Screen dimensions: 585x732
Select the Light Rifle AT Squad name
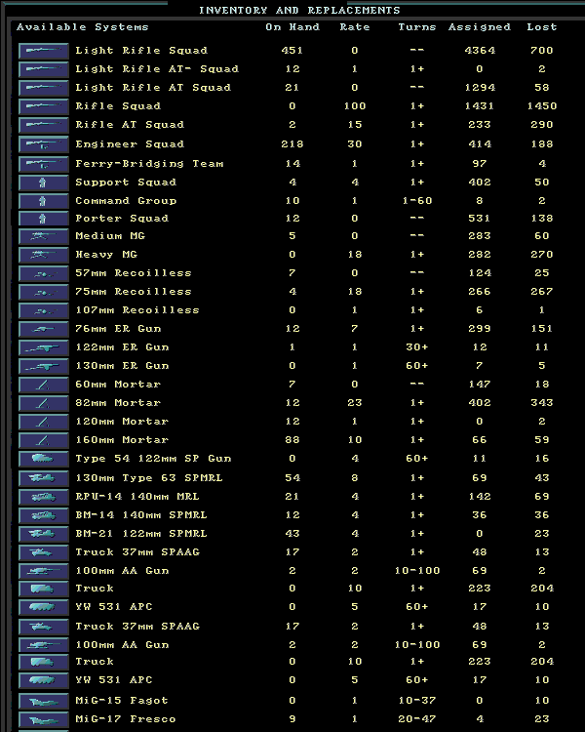pos(153,87)
